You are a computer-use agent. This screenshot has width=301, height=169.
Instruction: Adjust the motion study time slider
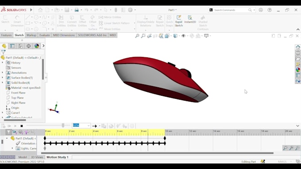point(63,126)
